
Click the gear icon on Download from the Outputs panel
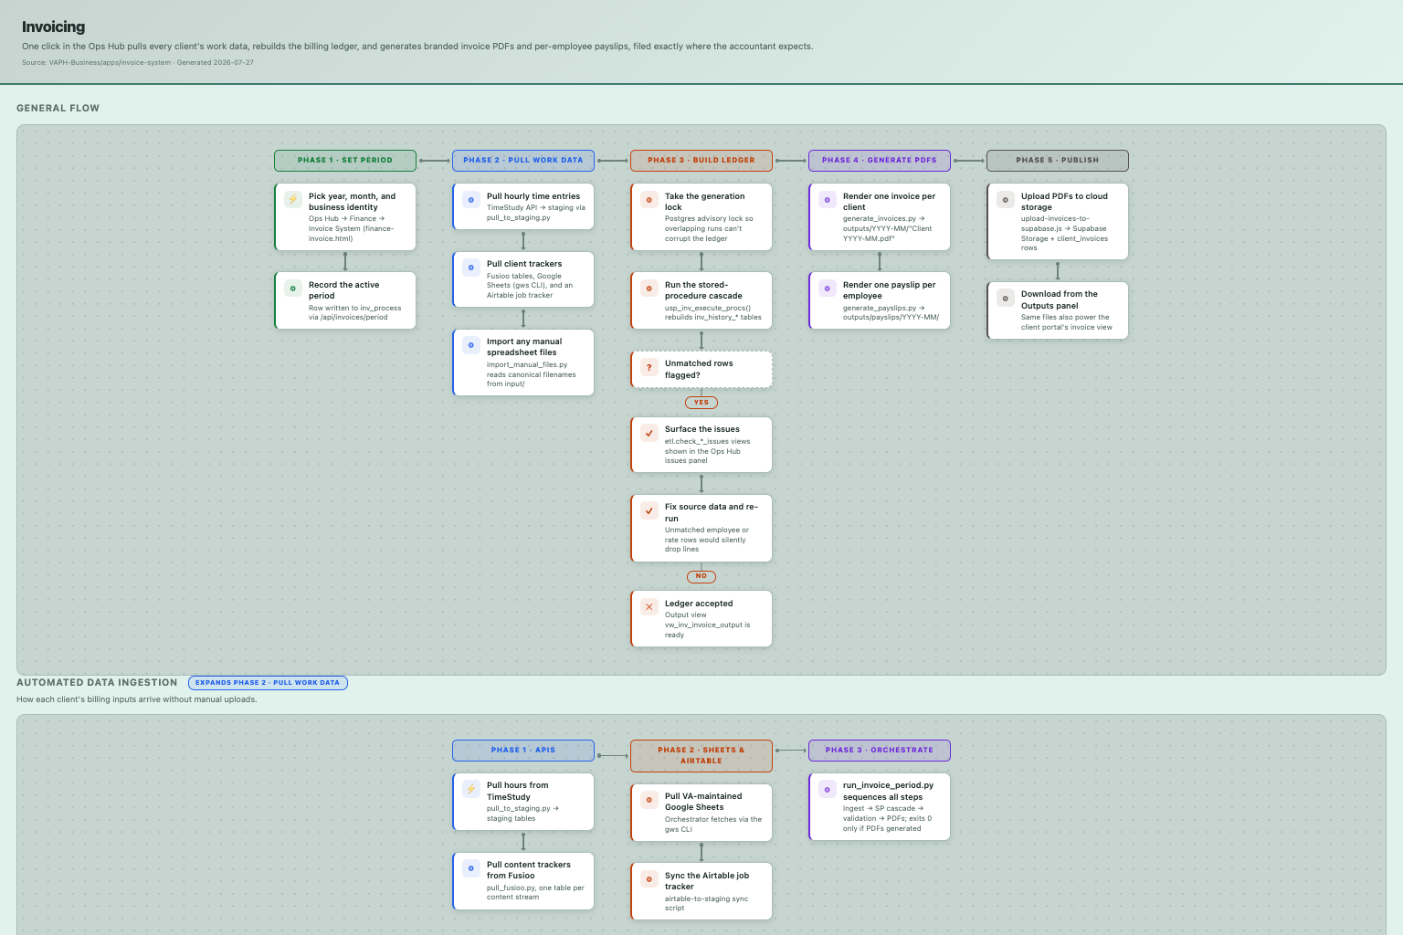coord(1006,298)
